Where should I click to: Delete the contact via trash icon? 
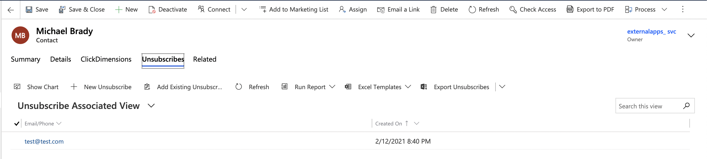(433, 10)
